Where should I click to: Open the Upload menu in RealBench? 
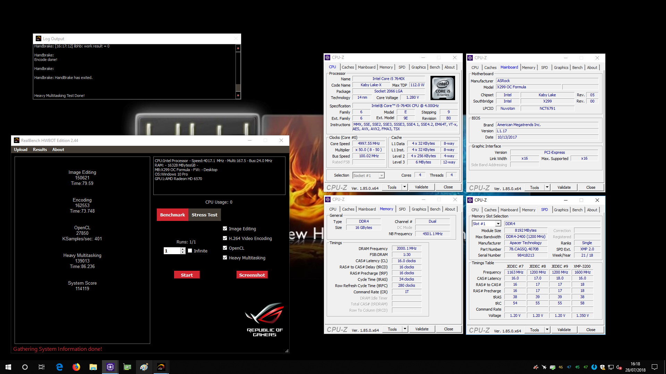(x=21, y=150)
